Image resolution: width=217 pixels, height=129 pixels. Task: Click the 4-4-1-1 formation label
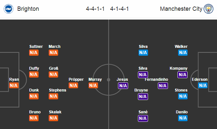(x=95, y=9)
